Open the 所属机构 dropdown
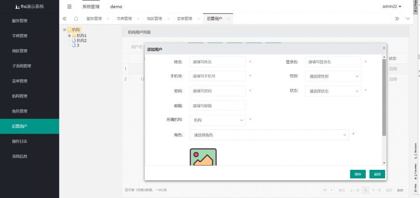Screen dimensions: 420x198 [218, 120]
